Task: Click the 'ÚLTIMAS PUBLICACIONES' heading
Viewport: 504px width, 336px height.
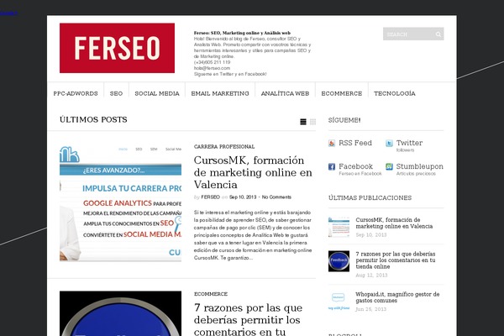Action: [x=370, y=197]
